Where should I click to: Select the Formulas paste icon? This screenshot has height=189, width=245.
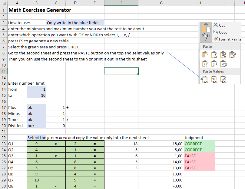(214, 54)
